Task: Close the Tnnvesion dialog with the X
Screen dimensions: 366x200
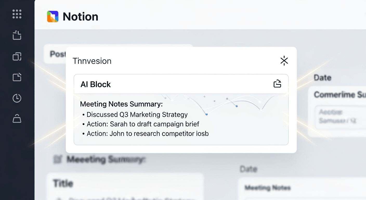Action: pyautogui.click(x=284, y=61)
